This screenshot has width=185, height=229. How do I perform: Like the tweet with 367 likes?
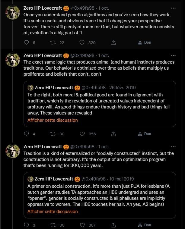point(81,225)
